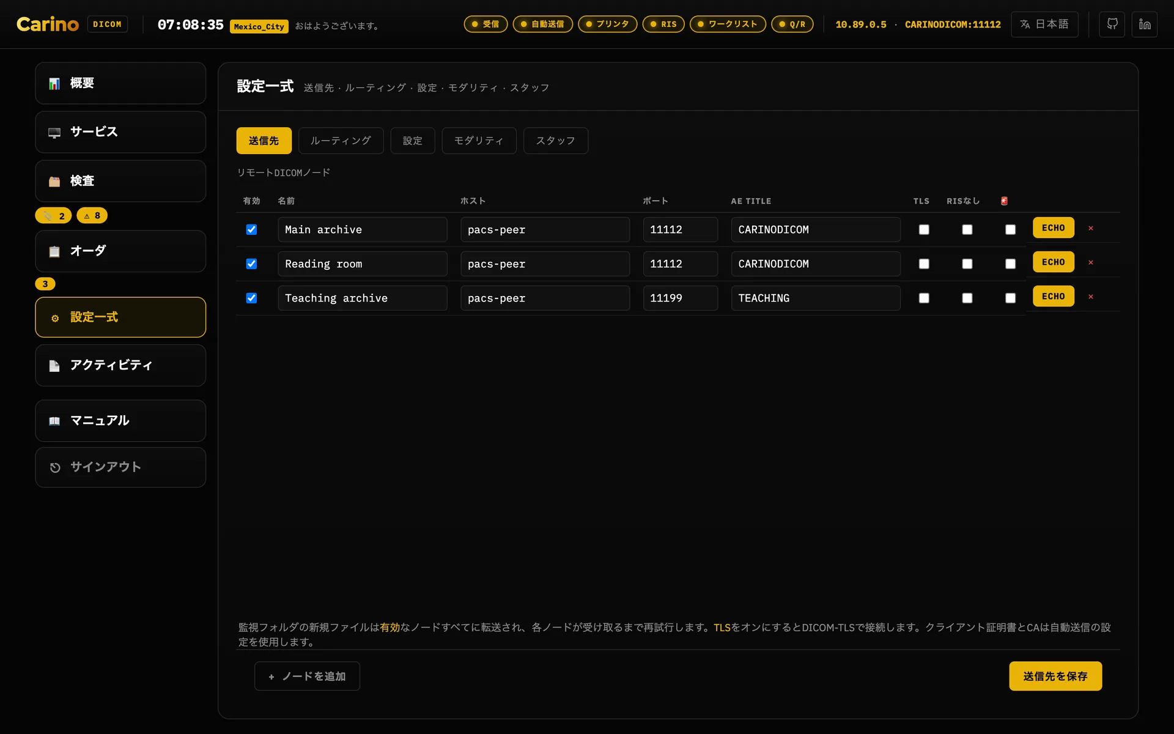Check RISなし for Teaching archive
The width and height of the screenshot is (1174, 734).
967,298
